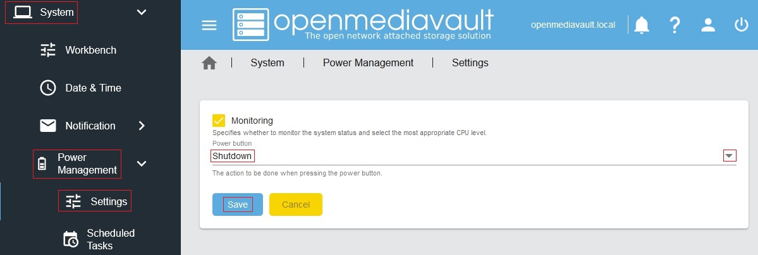The width and height of the screenshot is (758, 255).
Task: Click the power icon in header
Action: [x=741, y=25]
